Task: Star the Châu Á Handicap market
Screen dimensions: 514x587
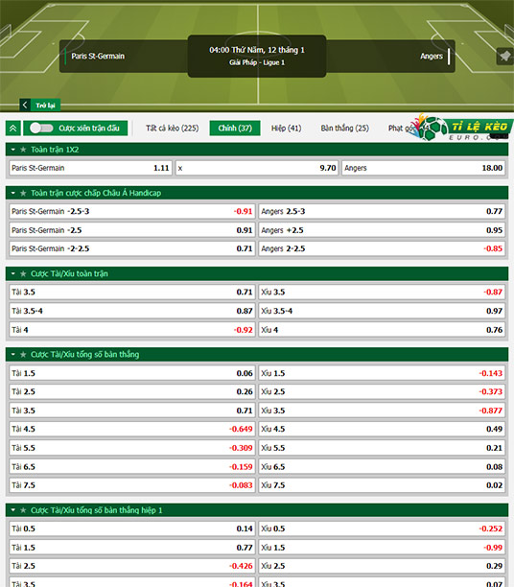Action: [x=23, y=193]
